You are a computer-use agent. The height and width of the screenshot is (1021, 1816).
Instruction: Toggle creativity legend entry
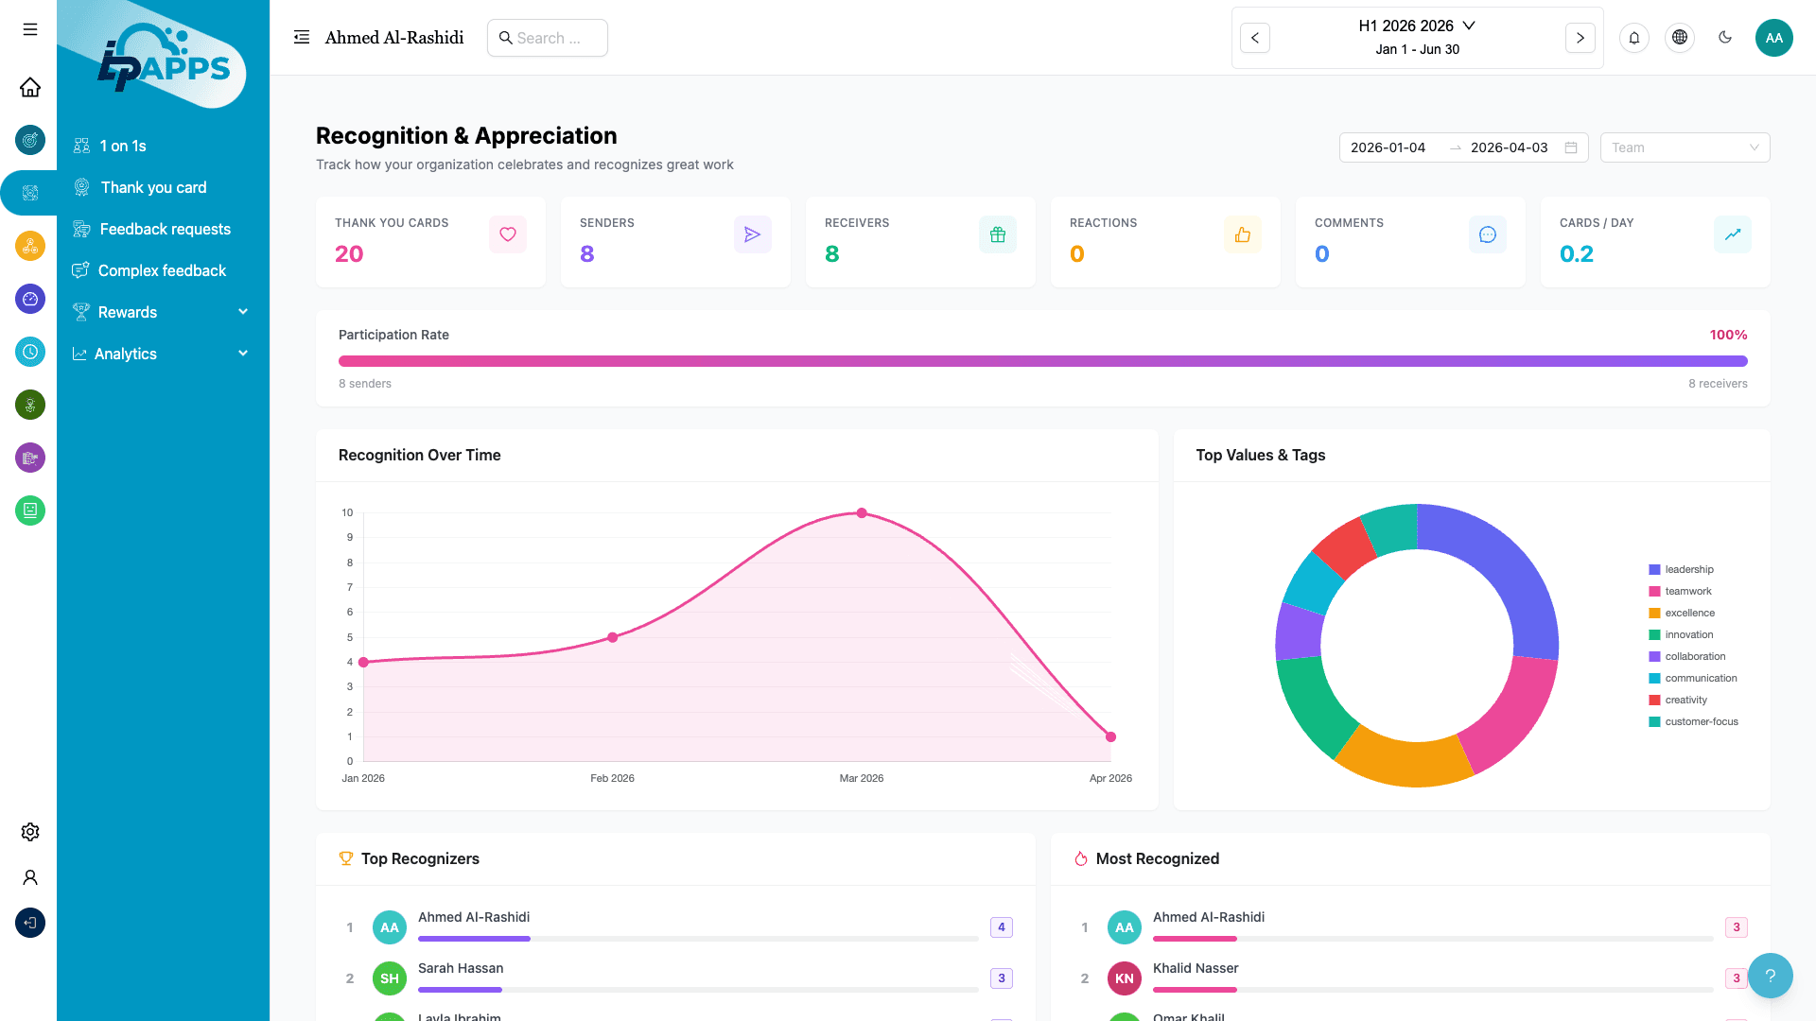pyautogui.click(x=1678, y=700)
